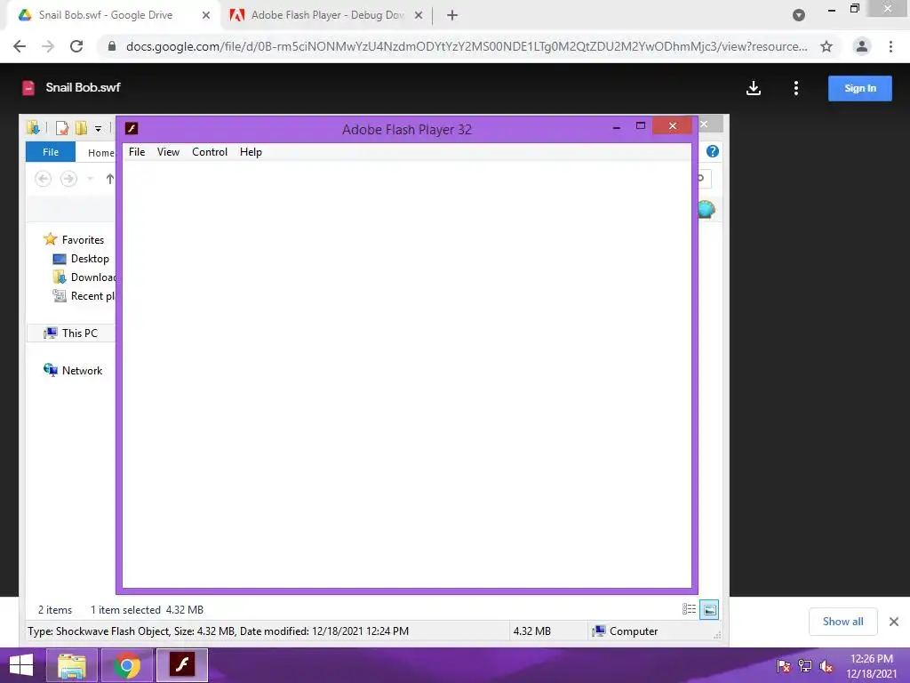
Task: Switch Explorer to details view icon
Action: pyautogui.click(x=689, y=609)
